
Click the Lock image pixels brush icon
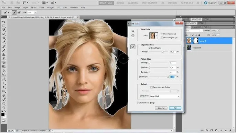click(193, 35)
